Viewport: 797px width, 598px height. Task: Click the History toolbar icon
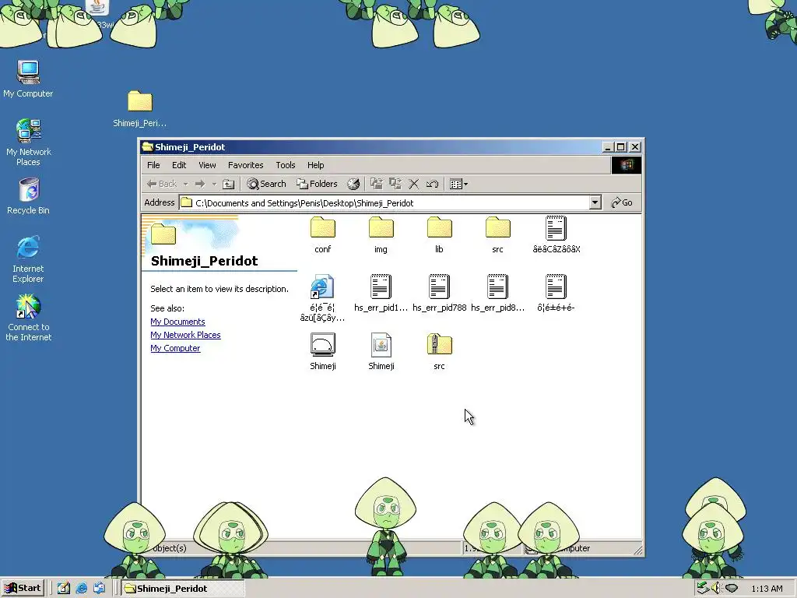pyautogui.click(x=353, y=184)
